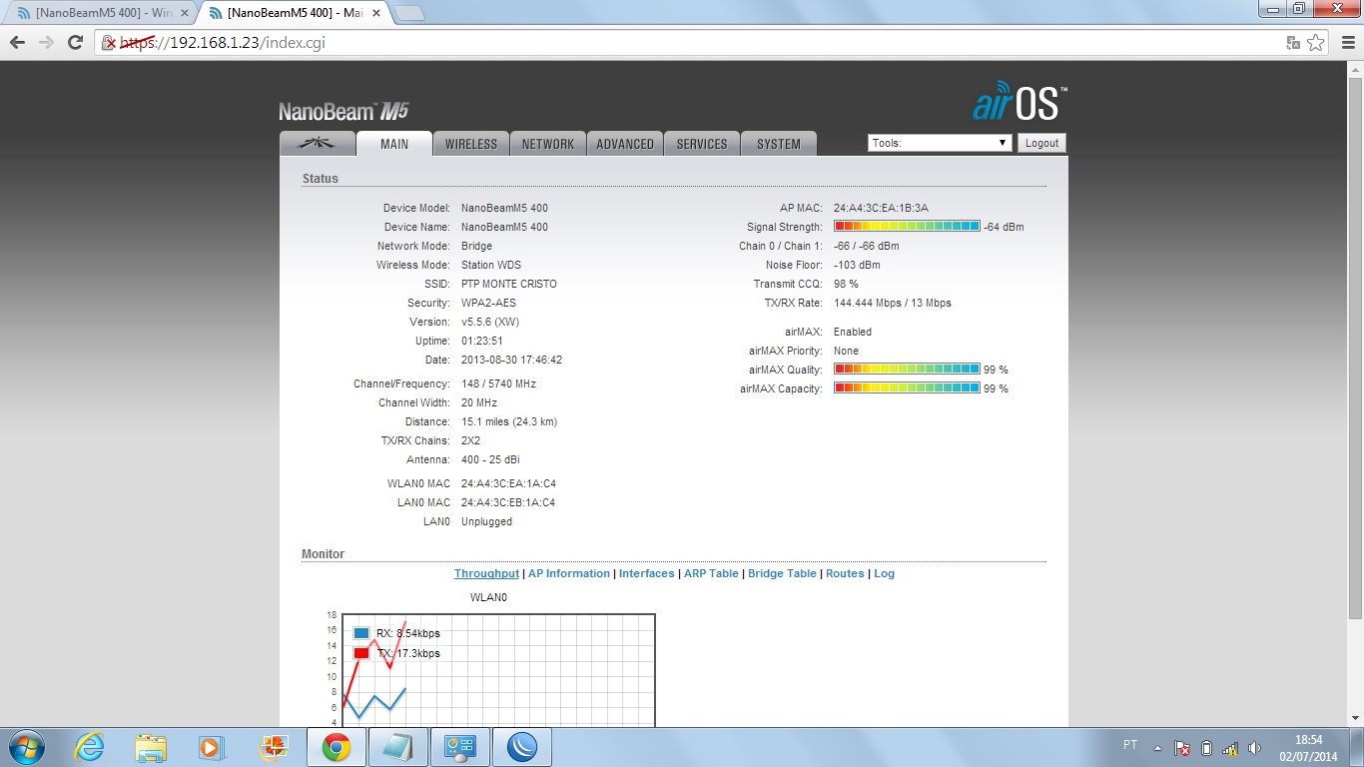Click the Security value WPA2-AES
The height and width of the screenshot is (767, 1364).
pyautogui.click(x=488, y=303)
